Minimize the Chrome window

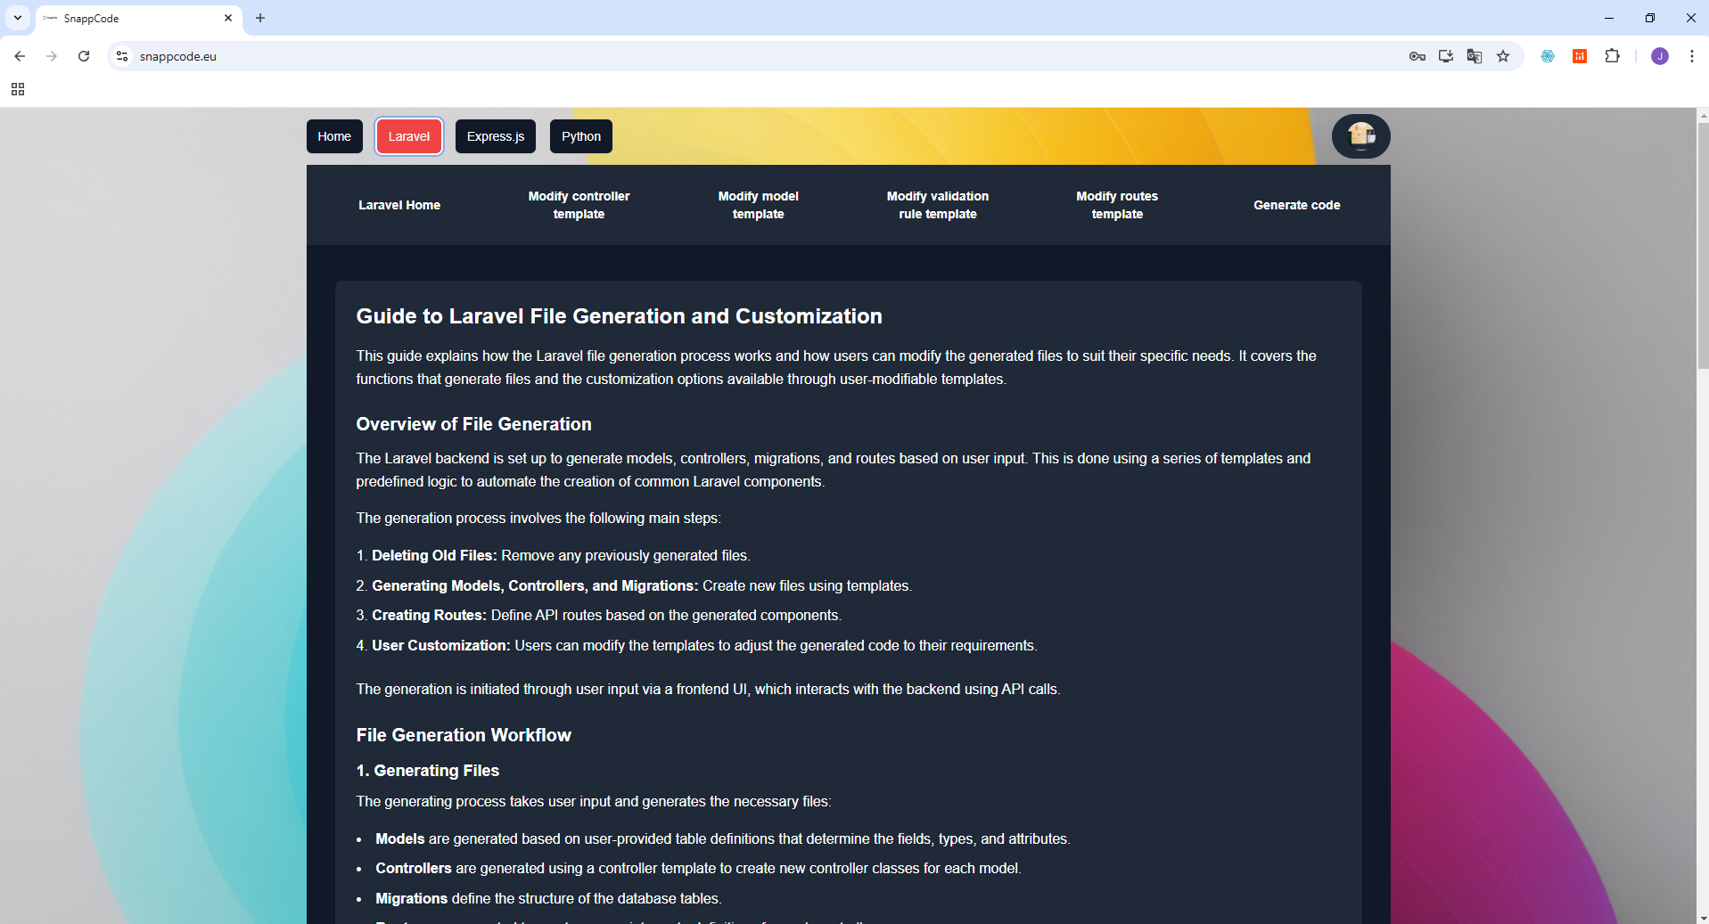coord(1609,18)
